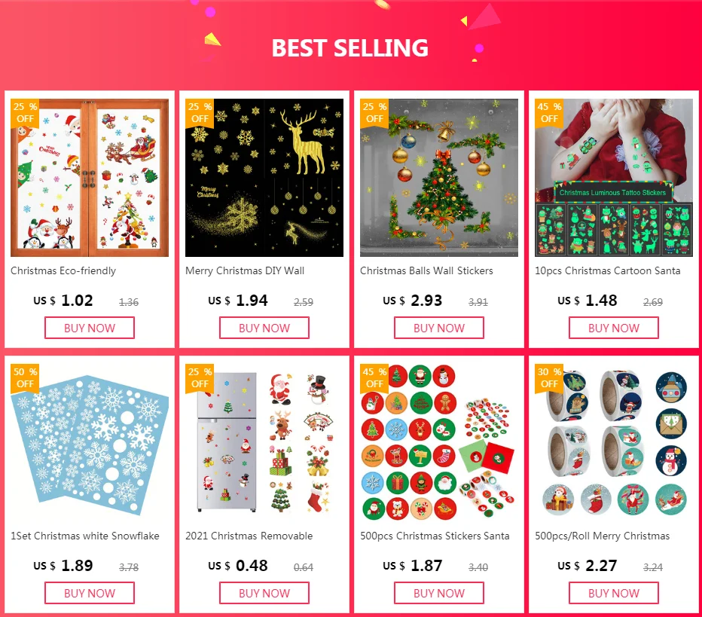View the round Santa sticker sheet image

[438, 443]
